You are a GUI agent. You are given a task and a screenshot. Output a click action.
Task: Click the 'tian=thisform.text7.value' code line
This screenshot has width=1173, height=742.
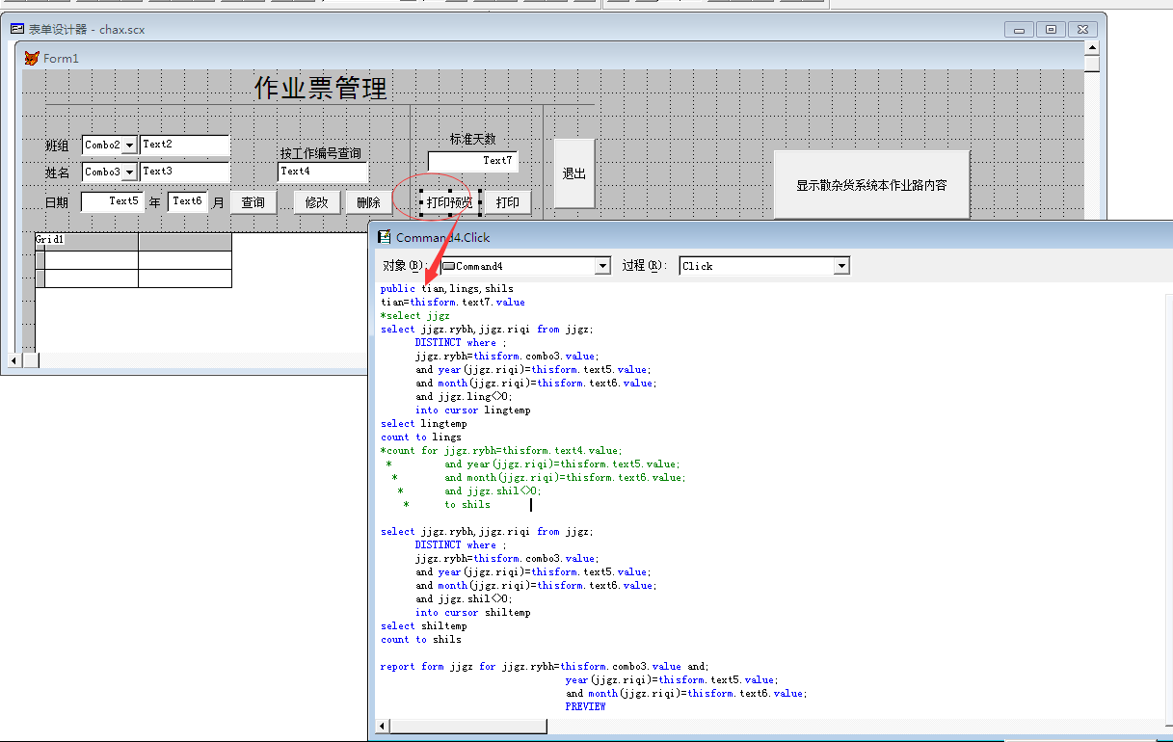pos(453,302)
